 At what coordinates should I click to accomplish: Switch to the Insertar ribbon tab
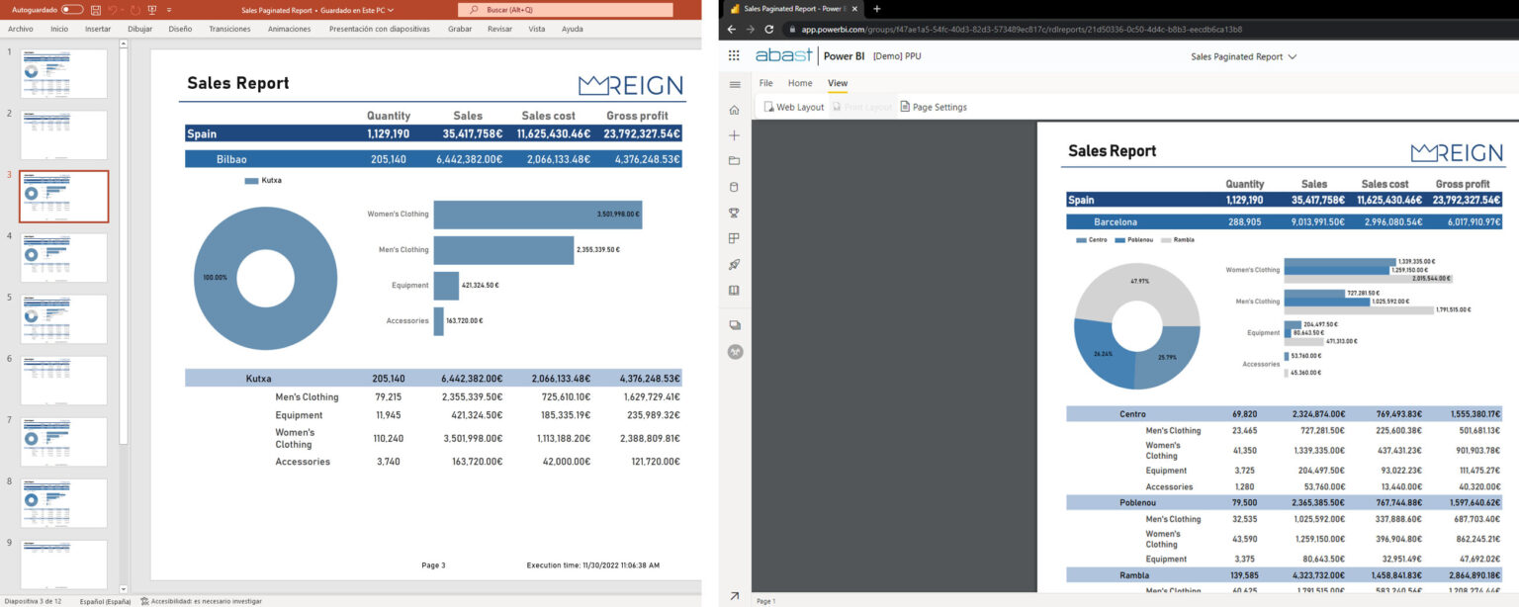[97, 29]
